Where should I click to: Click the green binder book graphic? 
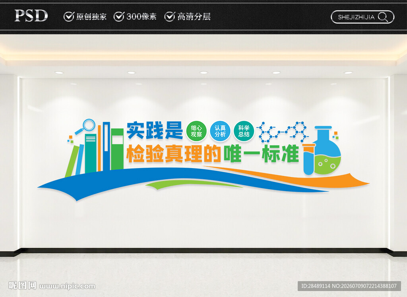coord(117,149)
